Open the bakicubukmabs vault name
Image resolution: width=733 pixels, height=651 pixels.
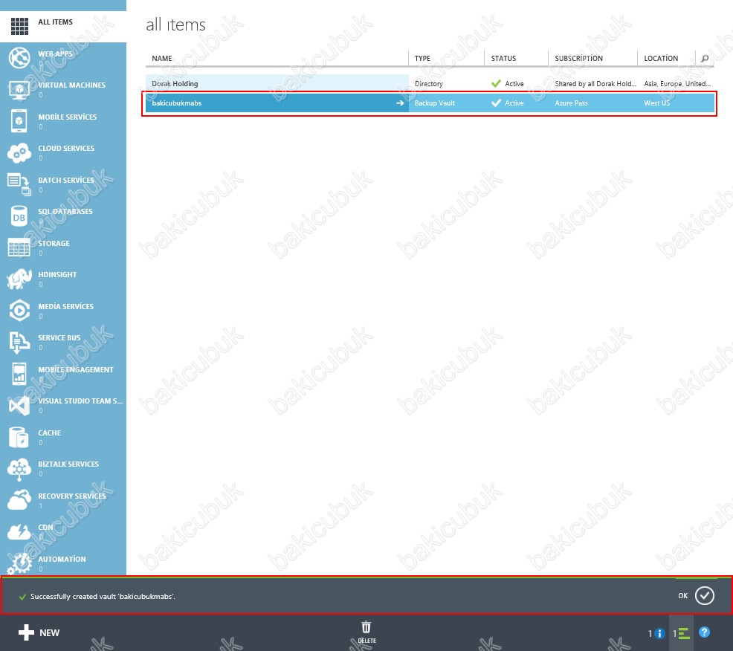pos(176,103)
